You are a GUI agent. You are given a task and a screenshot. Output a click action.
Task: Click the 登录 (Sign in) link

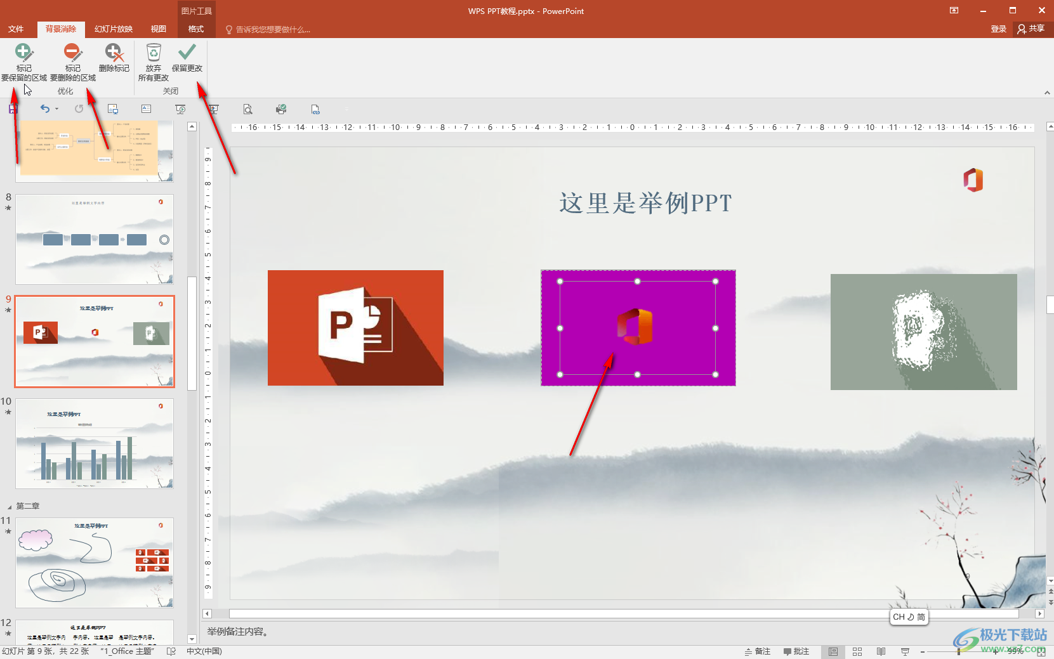coord(999,29)
